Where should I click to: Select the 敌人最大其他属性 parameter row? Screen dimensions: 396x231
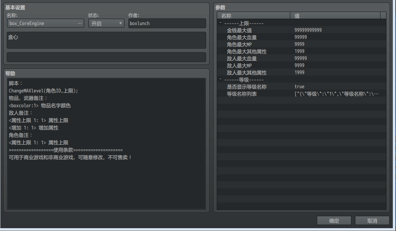302,73
